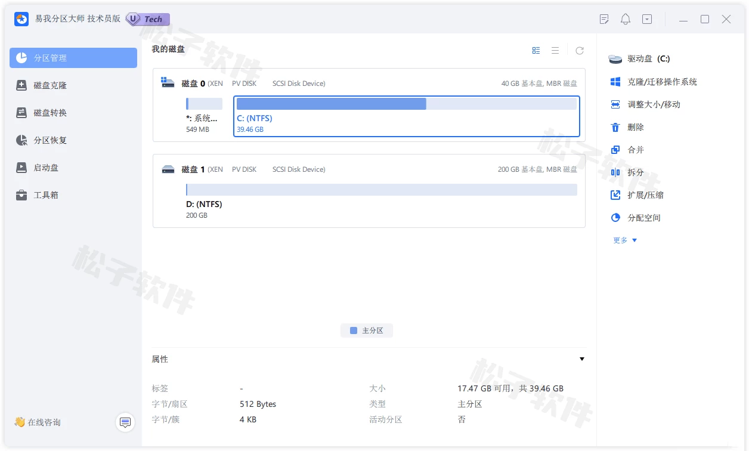
Task: Click the merge partitions icon
Action: pyautogui.click(x=615, y=150)
